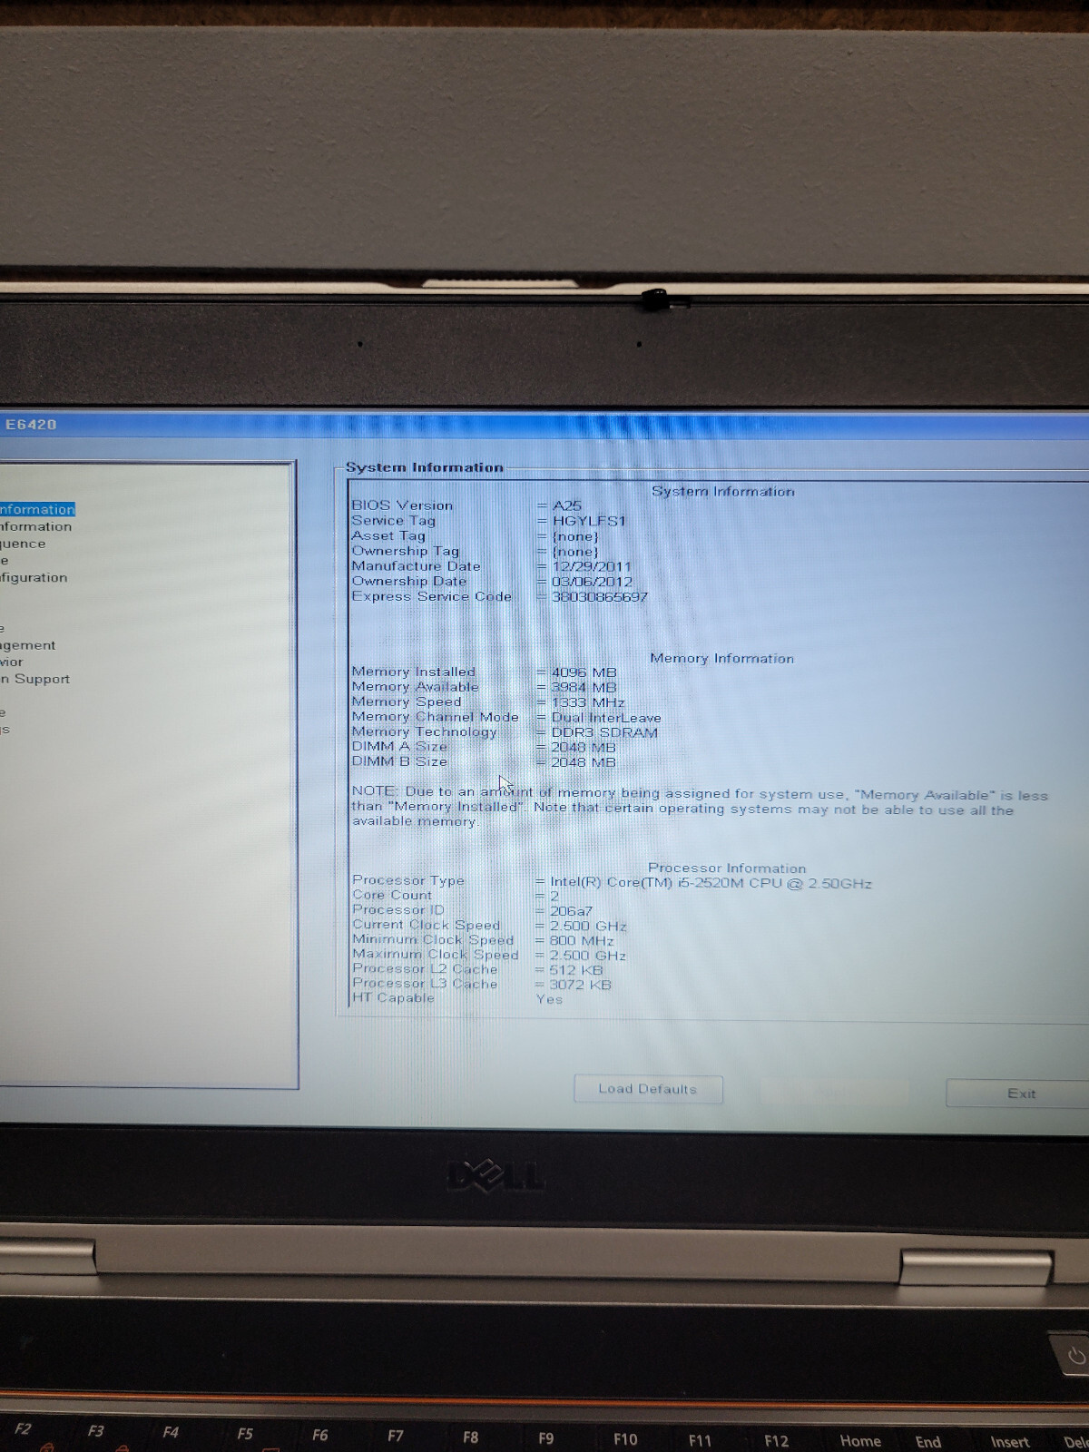Click the Service Tag label

click(x=394, y=521)
